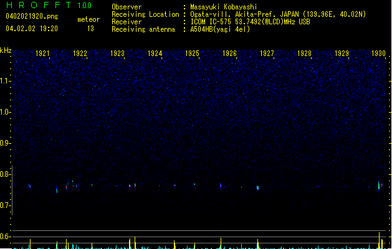Click the 1927 time marker
Image resolution: width=392 pixels, height=249 pixels.
click(x=267, y=54)
